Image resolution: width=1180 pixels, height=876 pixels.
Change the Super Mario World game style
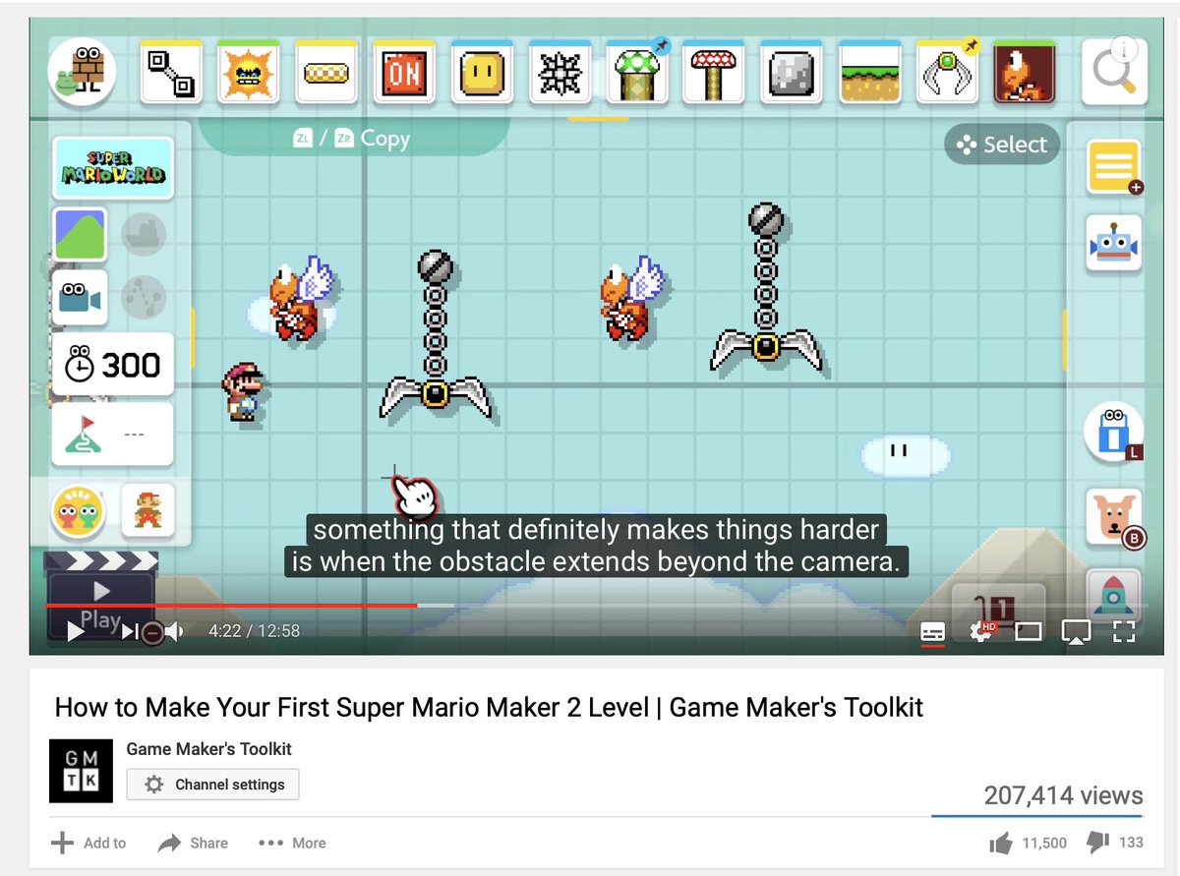113,168
